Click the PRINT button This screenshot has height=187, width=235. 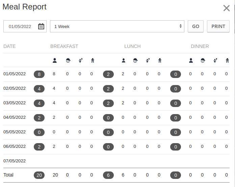tap(218, 26)
